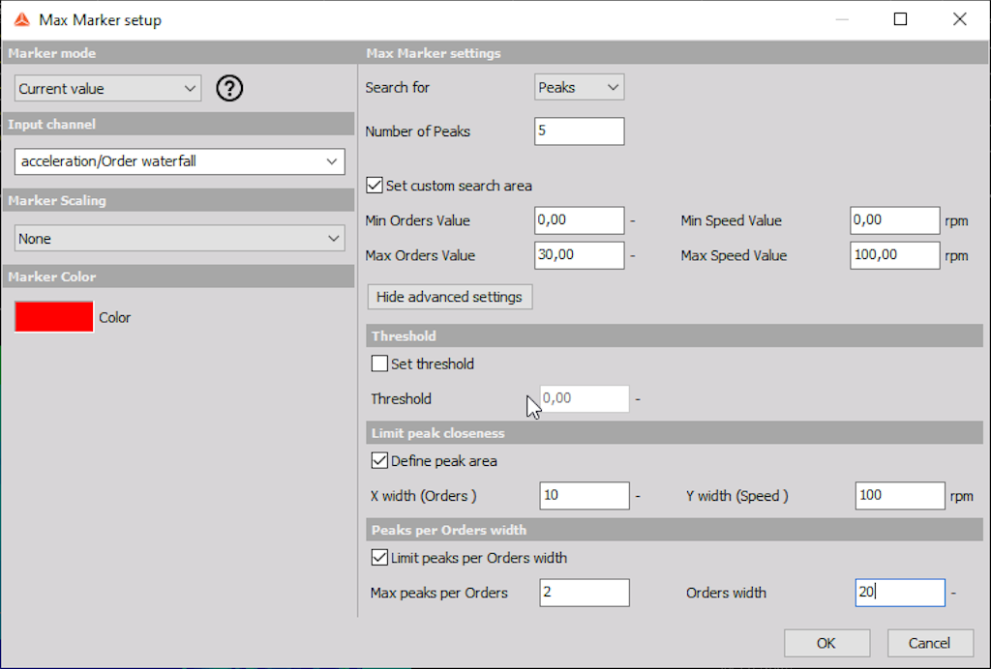
Task: Click the X width (Orders) field
Action: (584, 495)
